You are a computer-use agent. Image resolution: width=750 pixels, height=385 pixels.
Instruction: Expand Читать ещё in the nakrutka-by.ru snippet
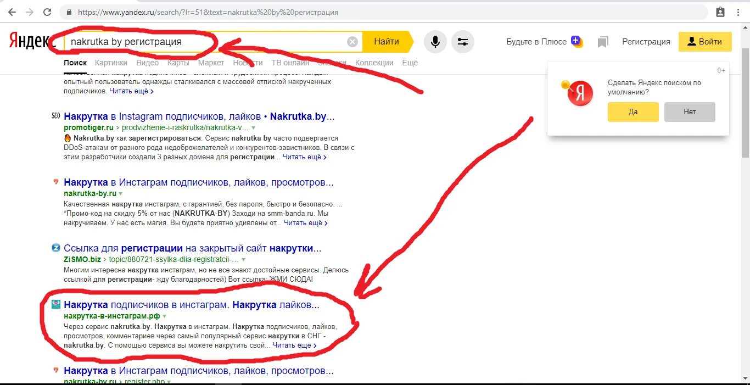(306, 223)
